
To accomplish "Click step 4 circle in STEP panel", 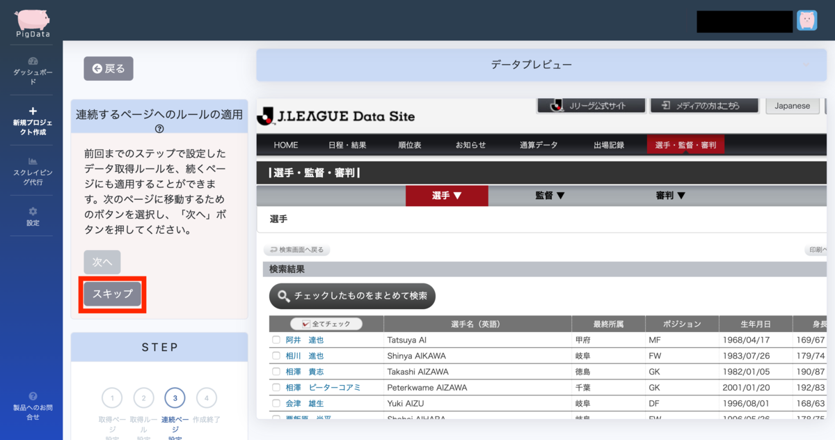I will tap(206, 398).
